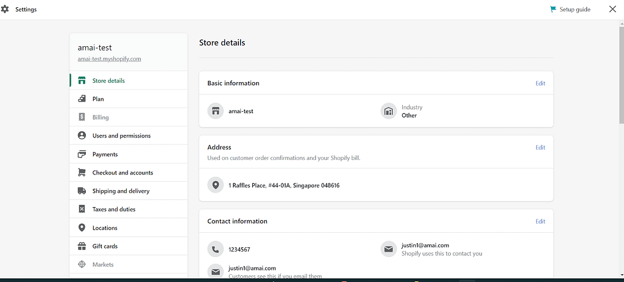Click the phone number 1234567
Viewport: 624px width, 282px height.
coord(239,249)
